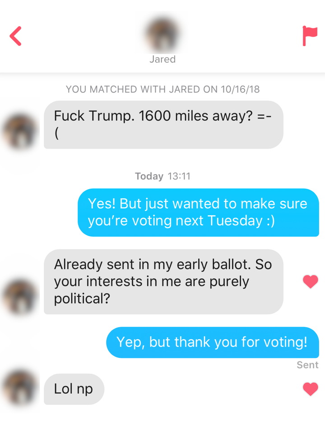Tap the 'Yep, but thank you for voting!' bubble
Screen dimensions: 325x437
(212, 342)
